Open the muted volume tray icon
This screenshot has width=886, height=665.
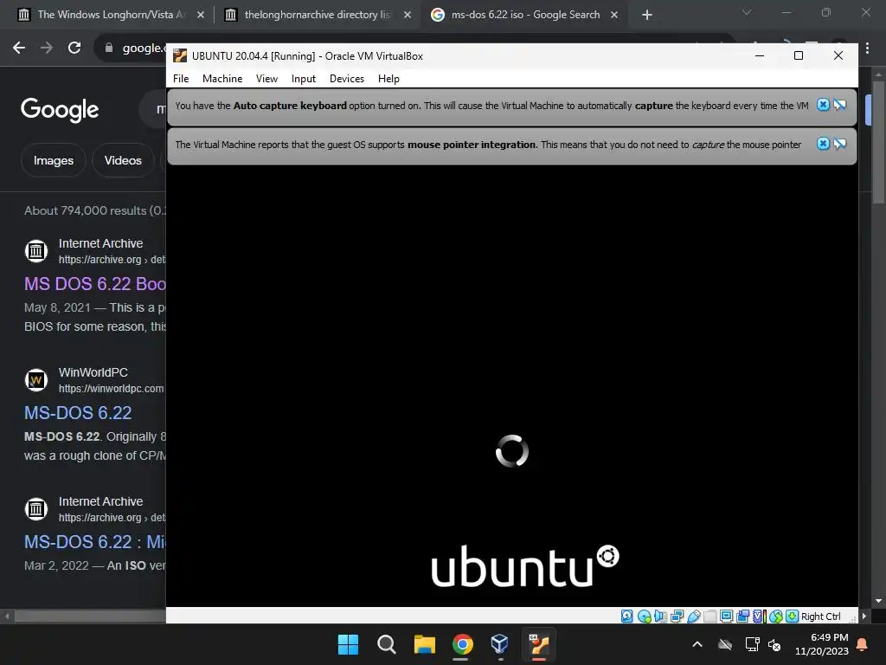pyautogui.click(x=774, y=644)
